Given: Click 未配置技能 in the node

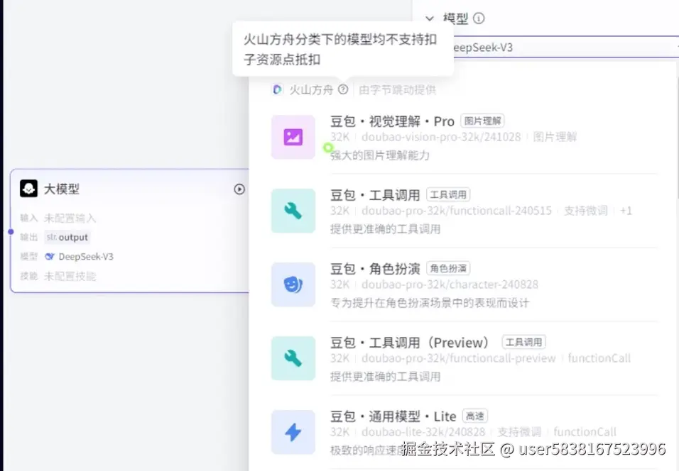Looking at the screenshot, I should coord(70,276).
